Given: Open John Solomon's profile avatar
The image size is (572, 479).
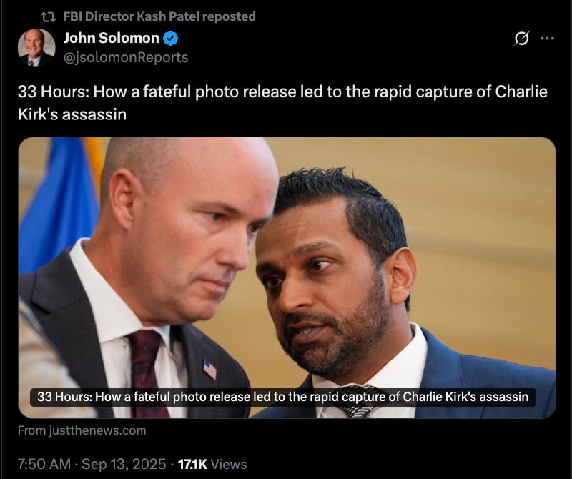Looking at the screenshot, I should pos(36,47).
